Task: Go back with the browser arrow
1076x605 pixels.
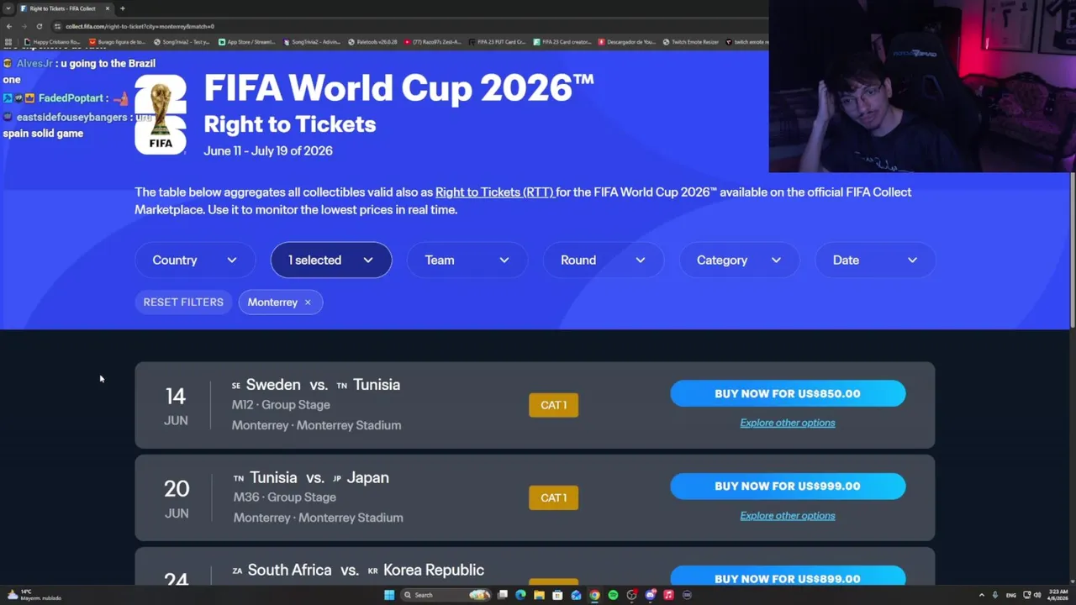Action: click(x=9, y=26)
